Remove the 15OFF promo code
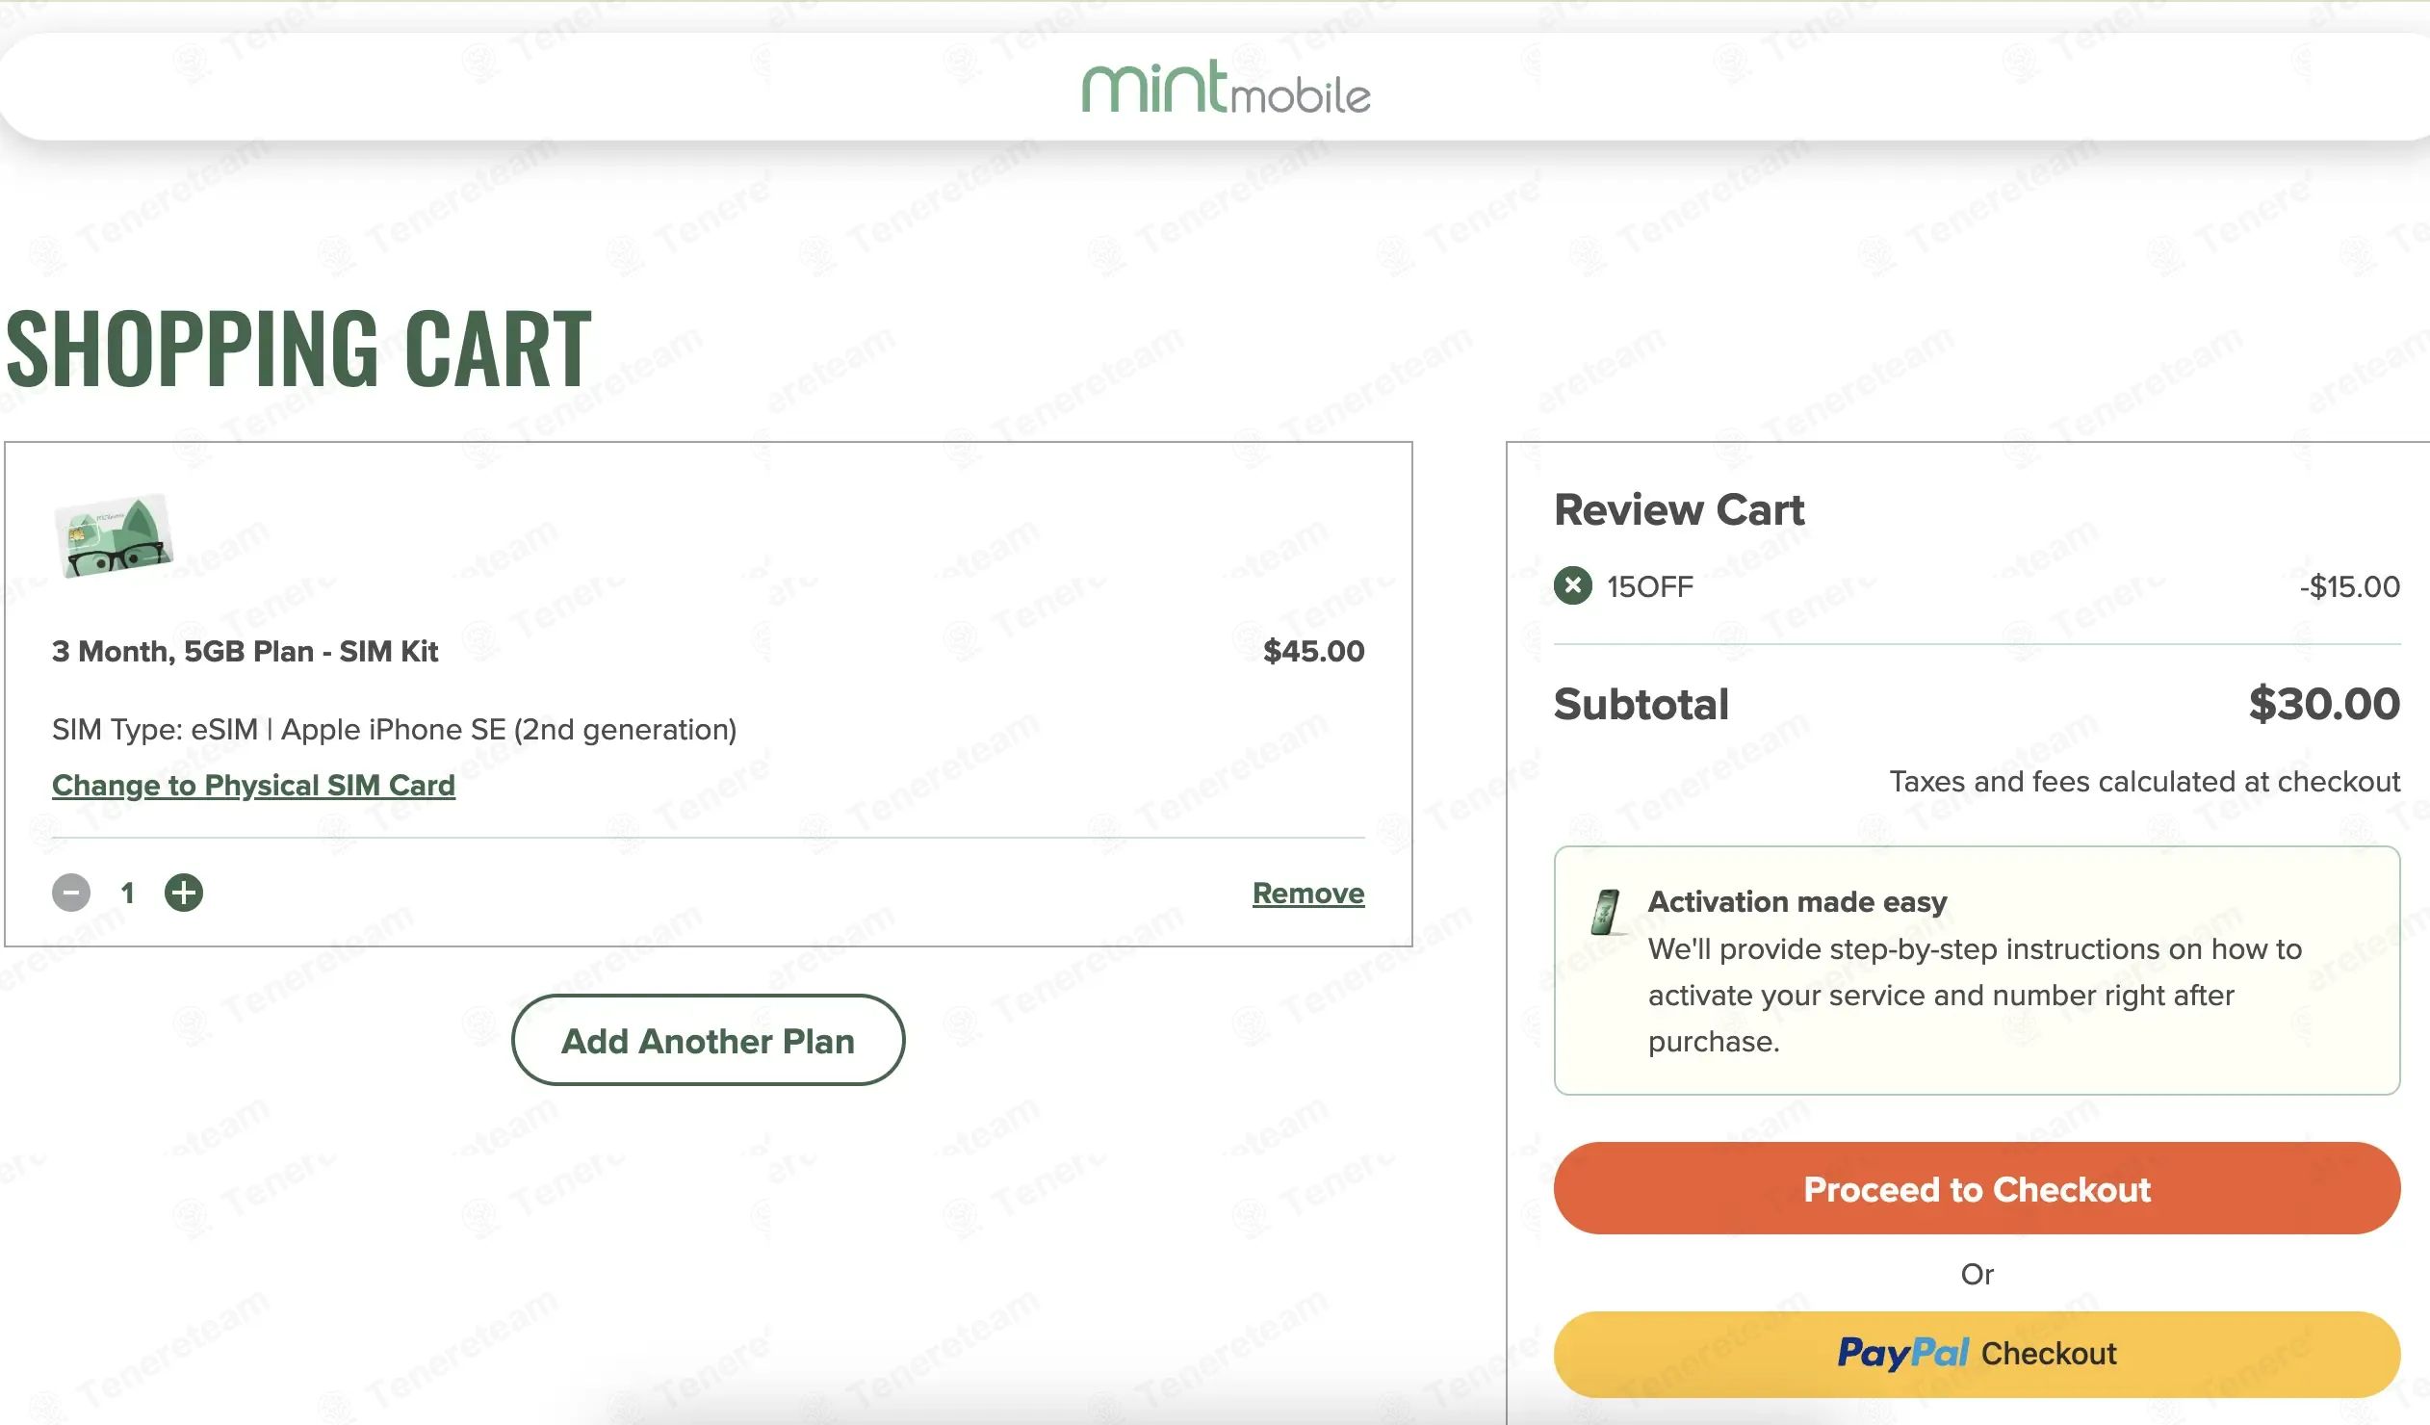This screenshot has height=1425, width=2430. coord(1573,585)
